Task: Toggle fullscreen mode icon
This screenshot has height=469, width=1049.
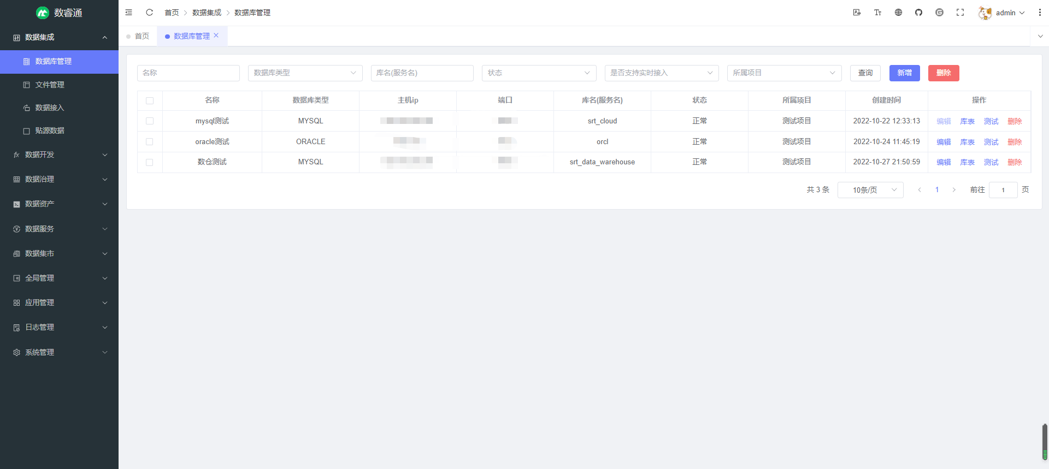Action: (960, 13)
